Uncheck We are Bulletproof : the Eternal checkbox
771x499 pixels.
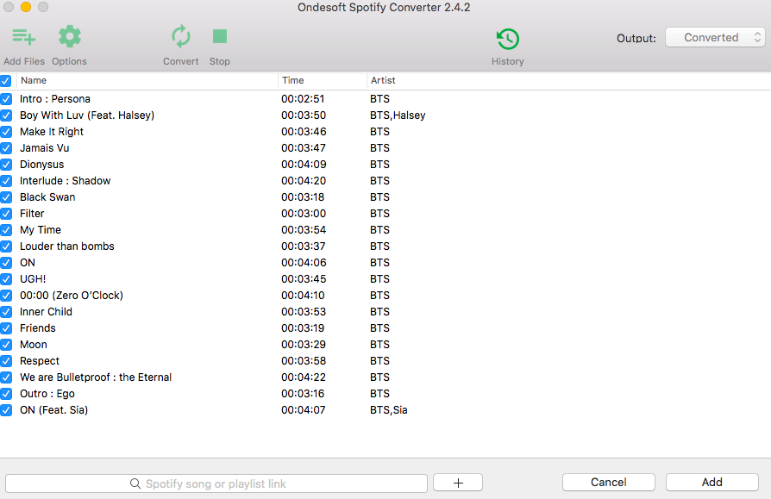click(6, 377)
